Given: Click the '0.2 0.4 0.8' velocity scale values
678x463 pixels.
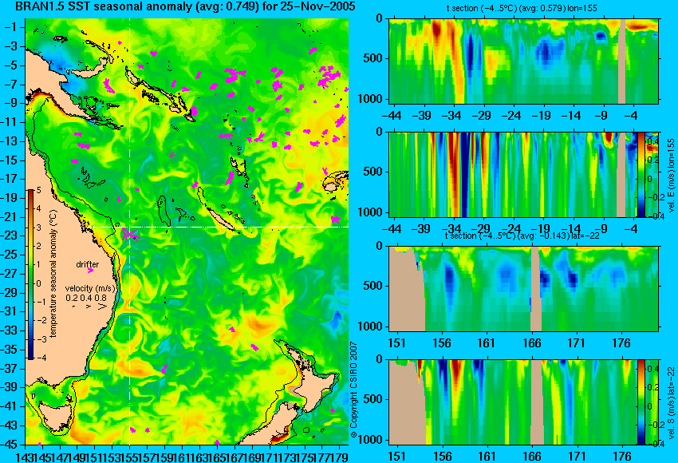Looking at the screenshot, I should (x=86, y=298).
